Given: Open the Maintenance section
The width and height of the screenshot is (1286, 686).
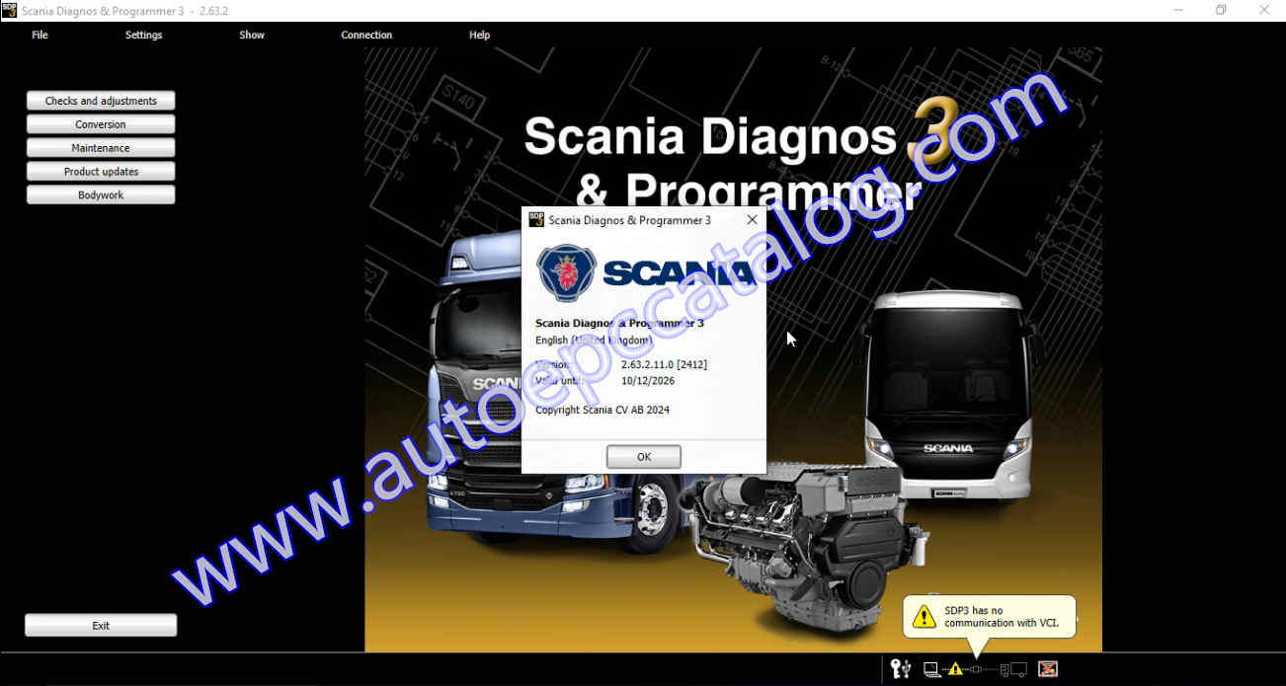Looking at the screenshot, I should point(100,147).
